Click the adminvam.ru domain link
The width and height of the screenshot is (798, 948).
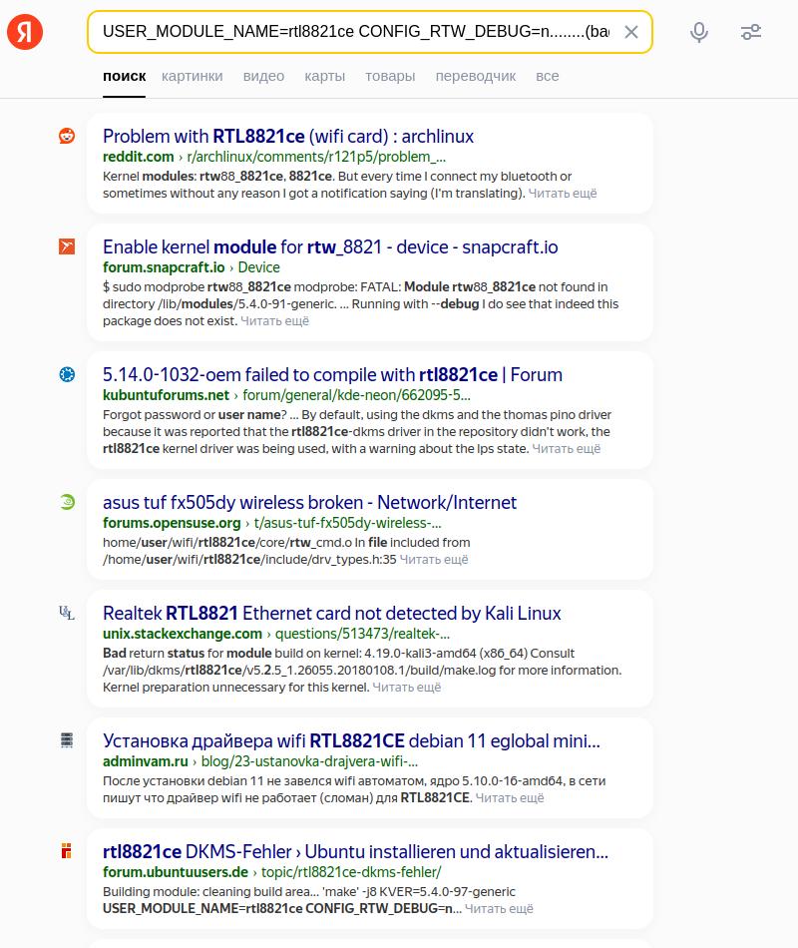click(x=146, y=761)
